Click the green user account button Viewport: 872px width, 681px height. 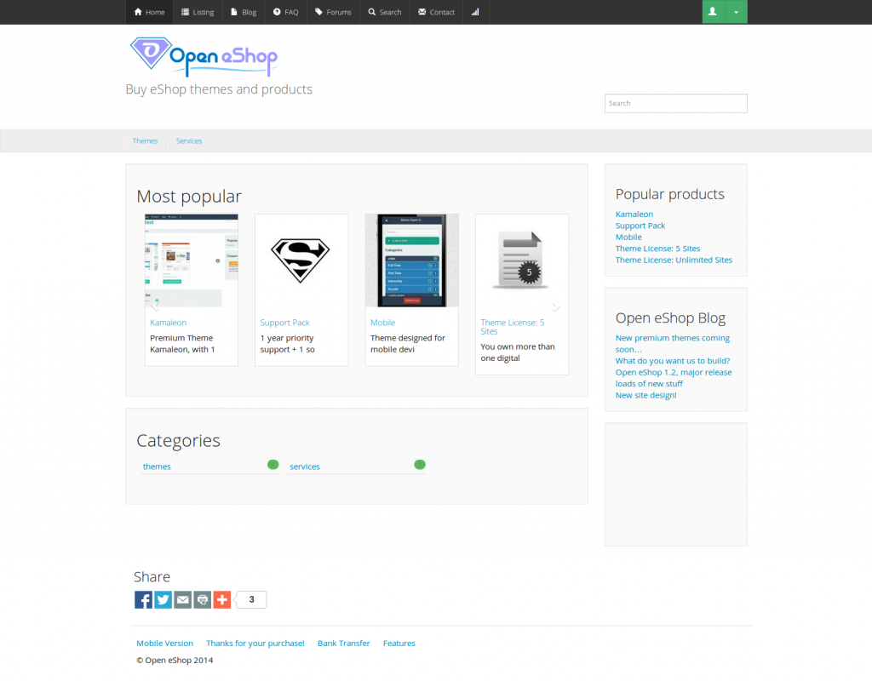click(713, 12)
